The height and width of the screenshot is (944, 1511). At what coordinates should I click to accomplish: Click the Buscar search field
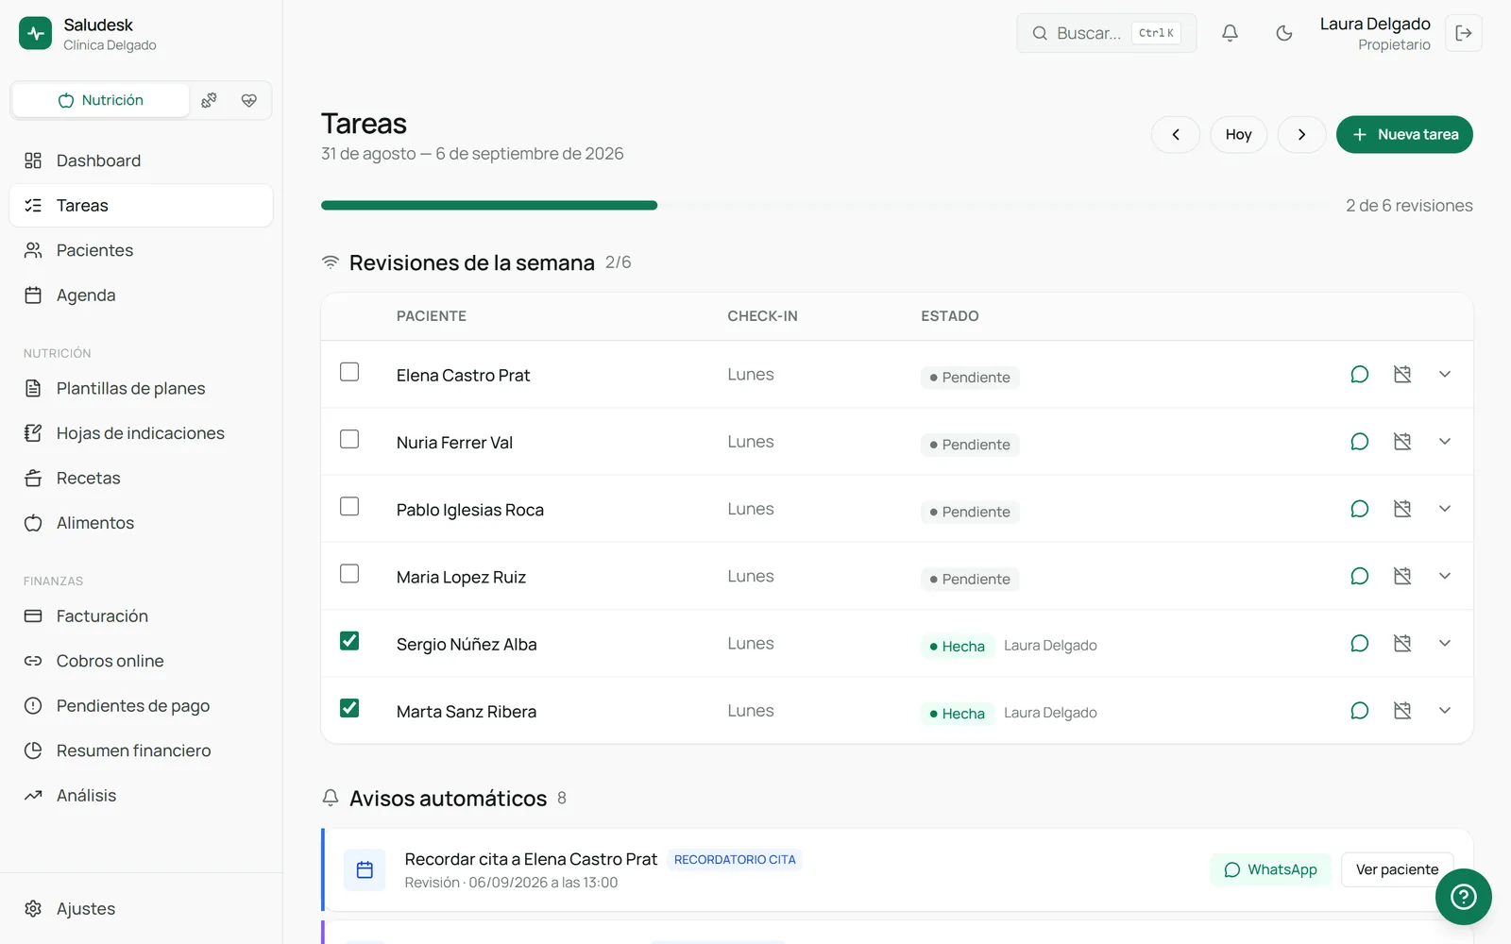pyautogui.click(x=1106, y=33)
